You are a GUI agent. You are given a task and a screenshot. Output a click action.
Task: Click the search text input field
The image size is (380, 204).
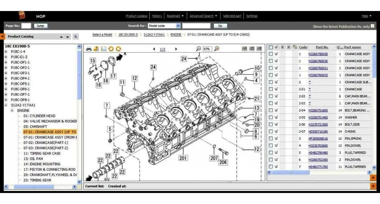pyautogui.click(x=196, y=26)
